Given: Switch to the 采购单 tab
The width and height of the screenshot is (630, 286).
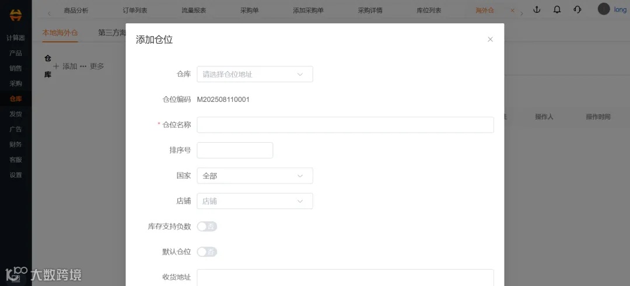Looking at the screenshot, I should 250,10.
